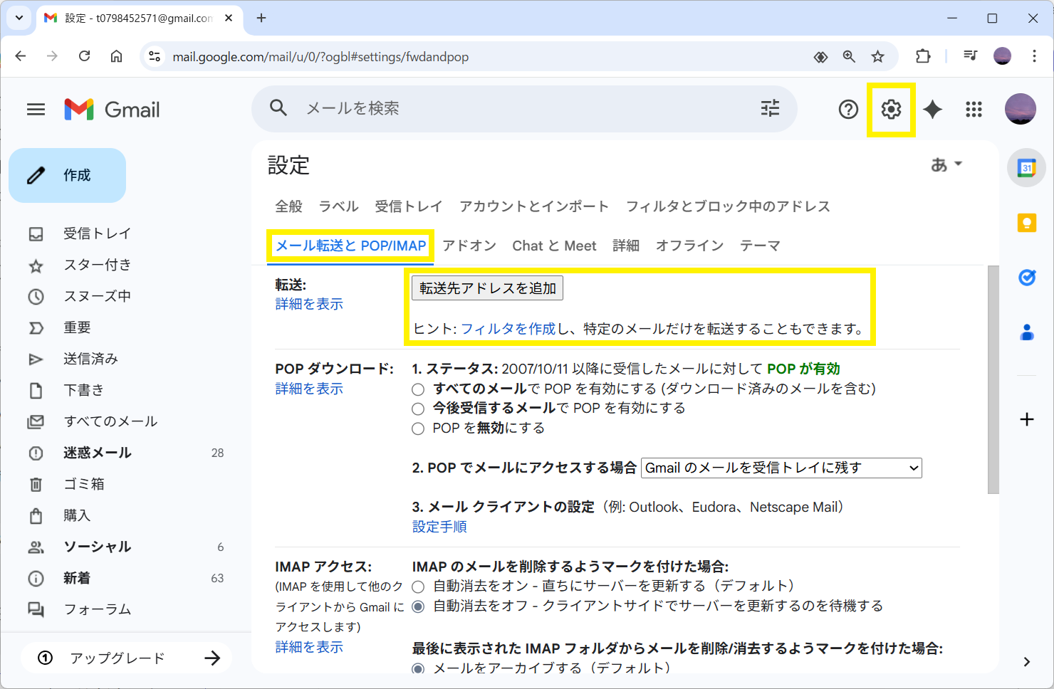Click the 転送先アドレスを追加 button

(487, 288)
